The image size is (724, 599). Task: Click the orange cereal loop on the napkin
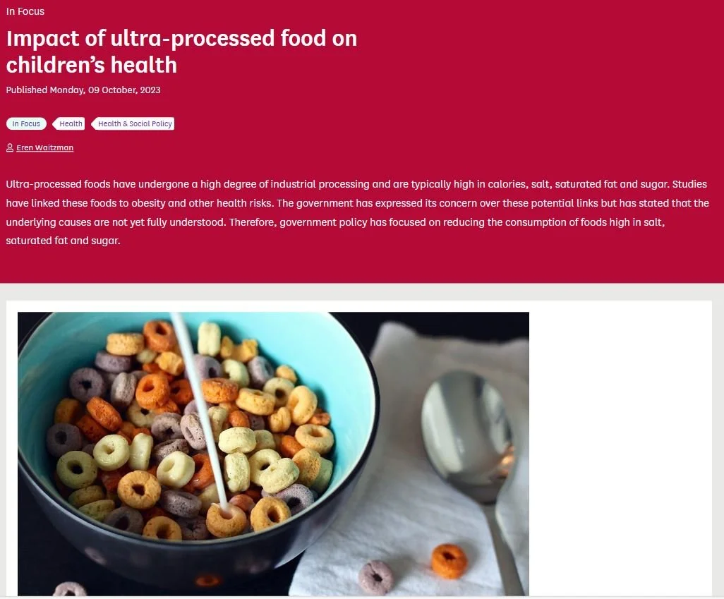coord(449,561)
